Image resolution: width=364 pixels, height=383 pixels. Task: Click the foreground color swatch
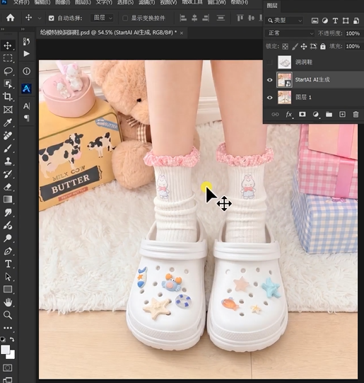pos(5,350)
